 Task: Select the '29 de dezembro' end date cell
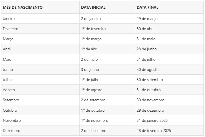pyautogui.click(x=150, y=110)
